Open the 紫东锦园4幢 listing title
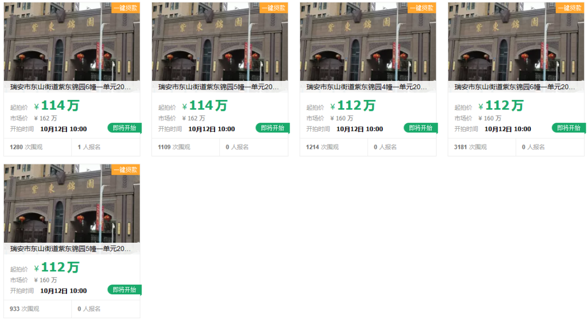588x328 pixels. 367,87
